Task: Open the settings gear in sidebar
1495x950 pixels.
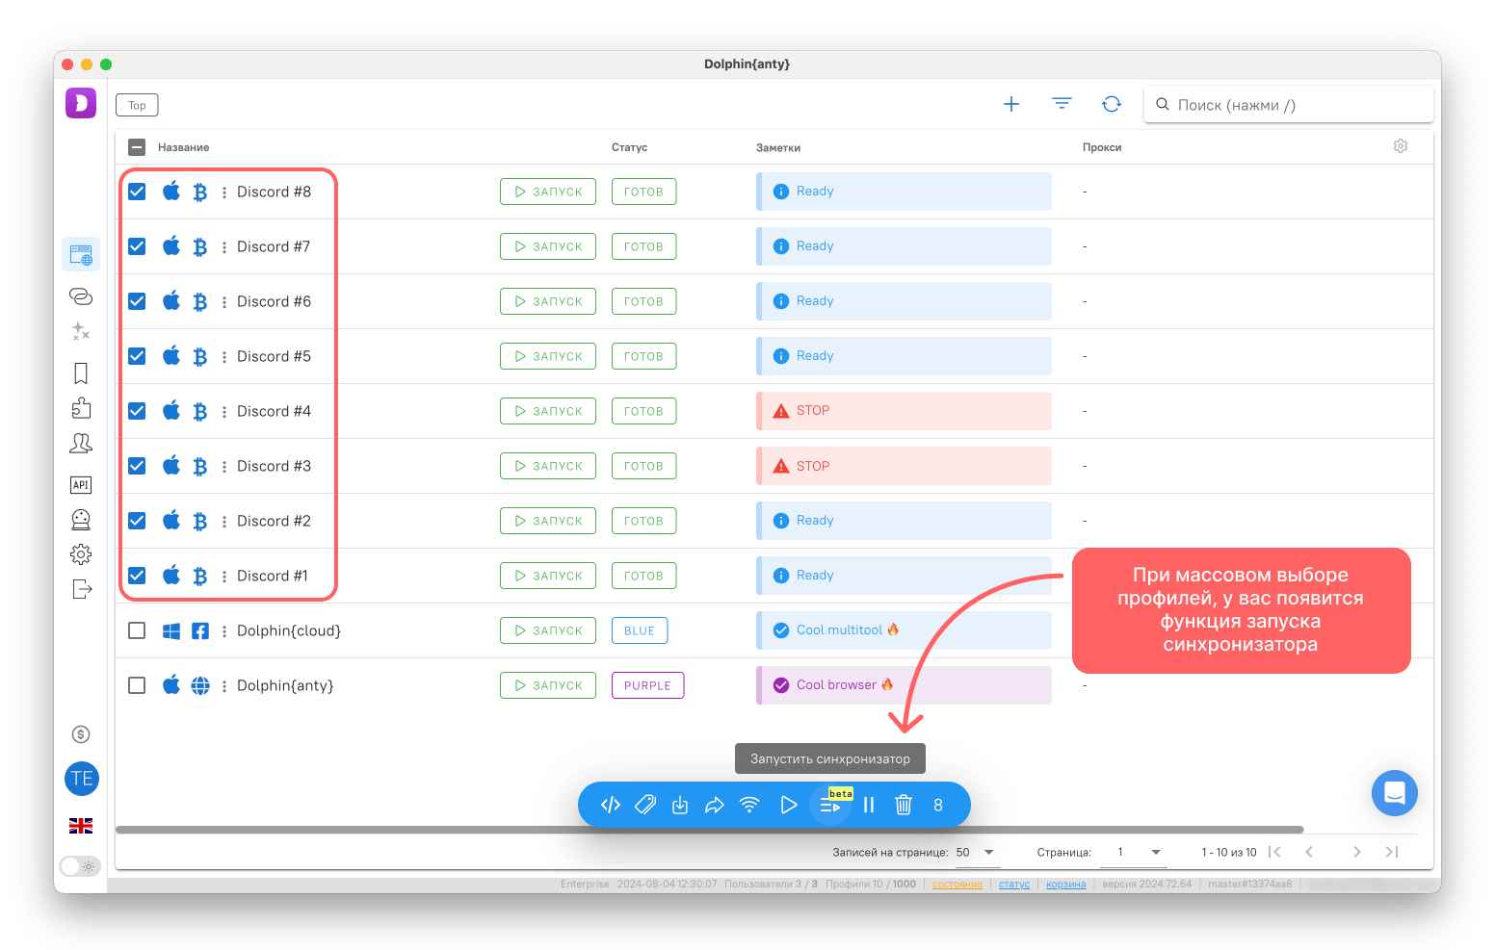Action: coord(81,554)
